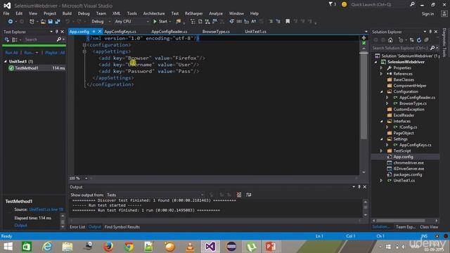
Task: Open Google Chrome from the taskbar
Action: (129, 247)
